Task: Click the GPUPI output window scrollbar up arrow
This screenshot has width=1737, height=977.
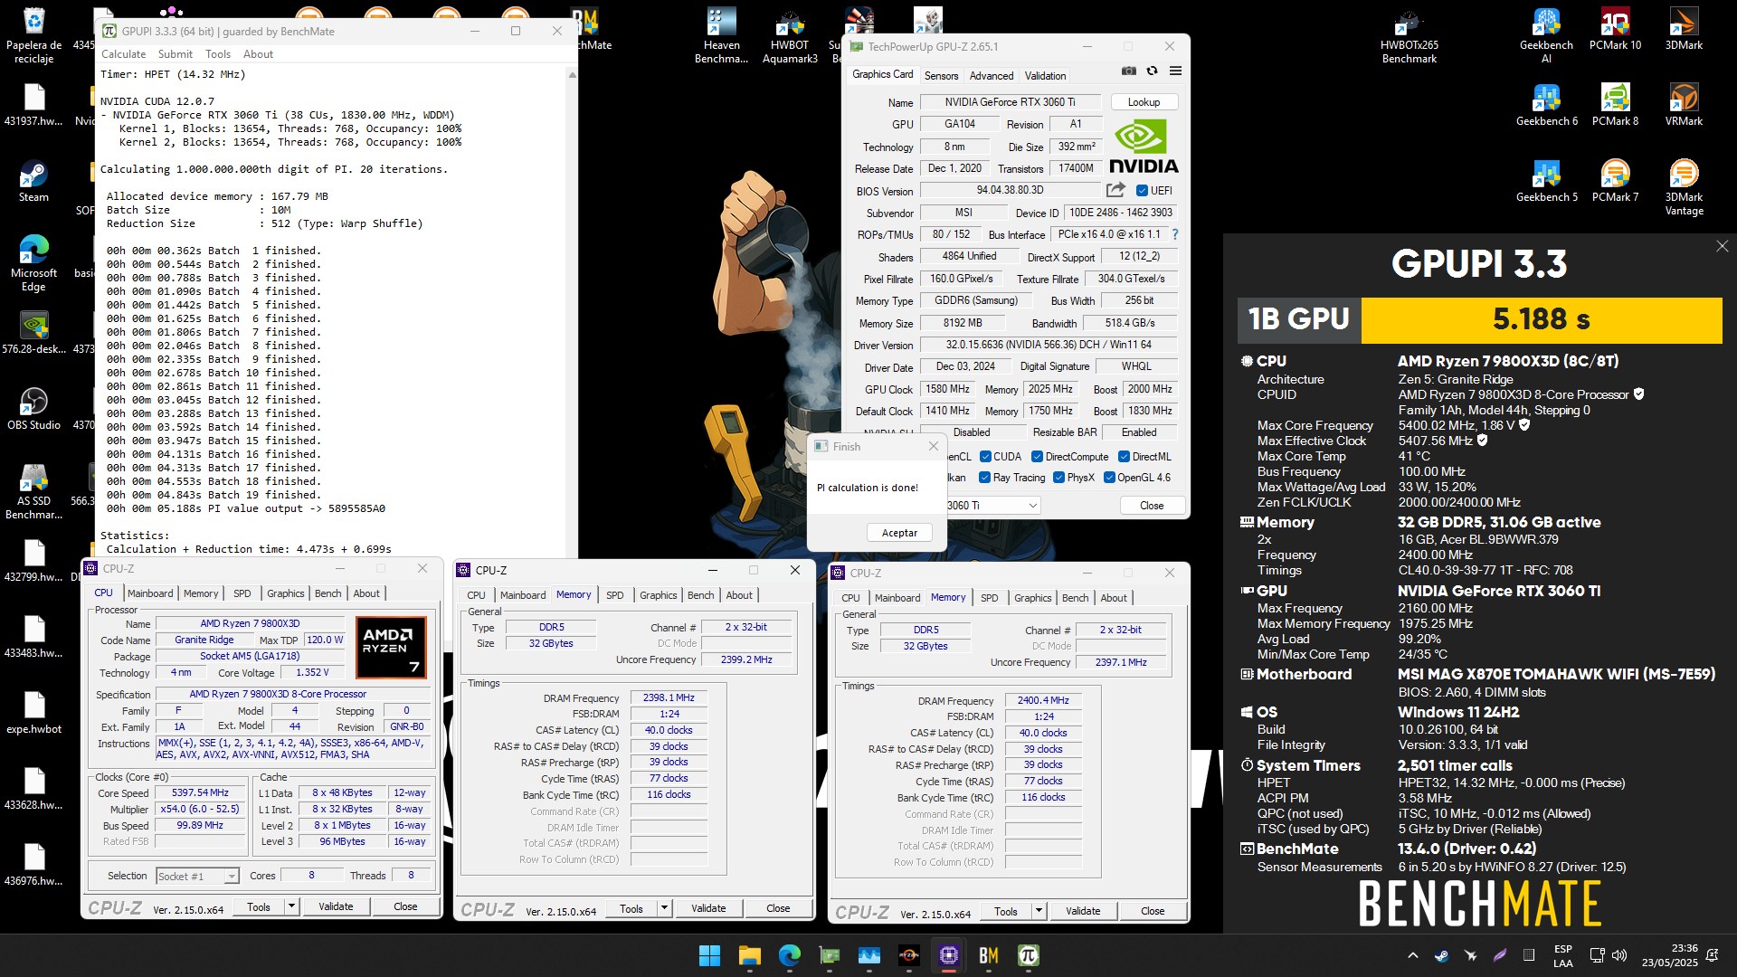Action: click(572, 75)
